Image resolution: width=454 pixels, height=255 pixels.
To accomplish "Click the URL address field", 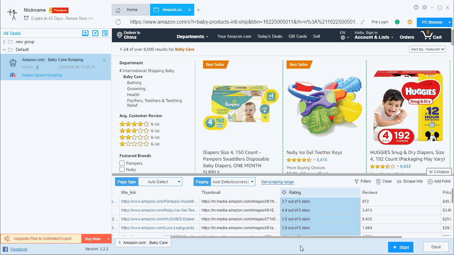I will [244, 22].
